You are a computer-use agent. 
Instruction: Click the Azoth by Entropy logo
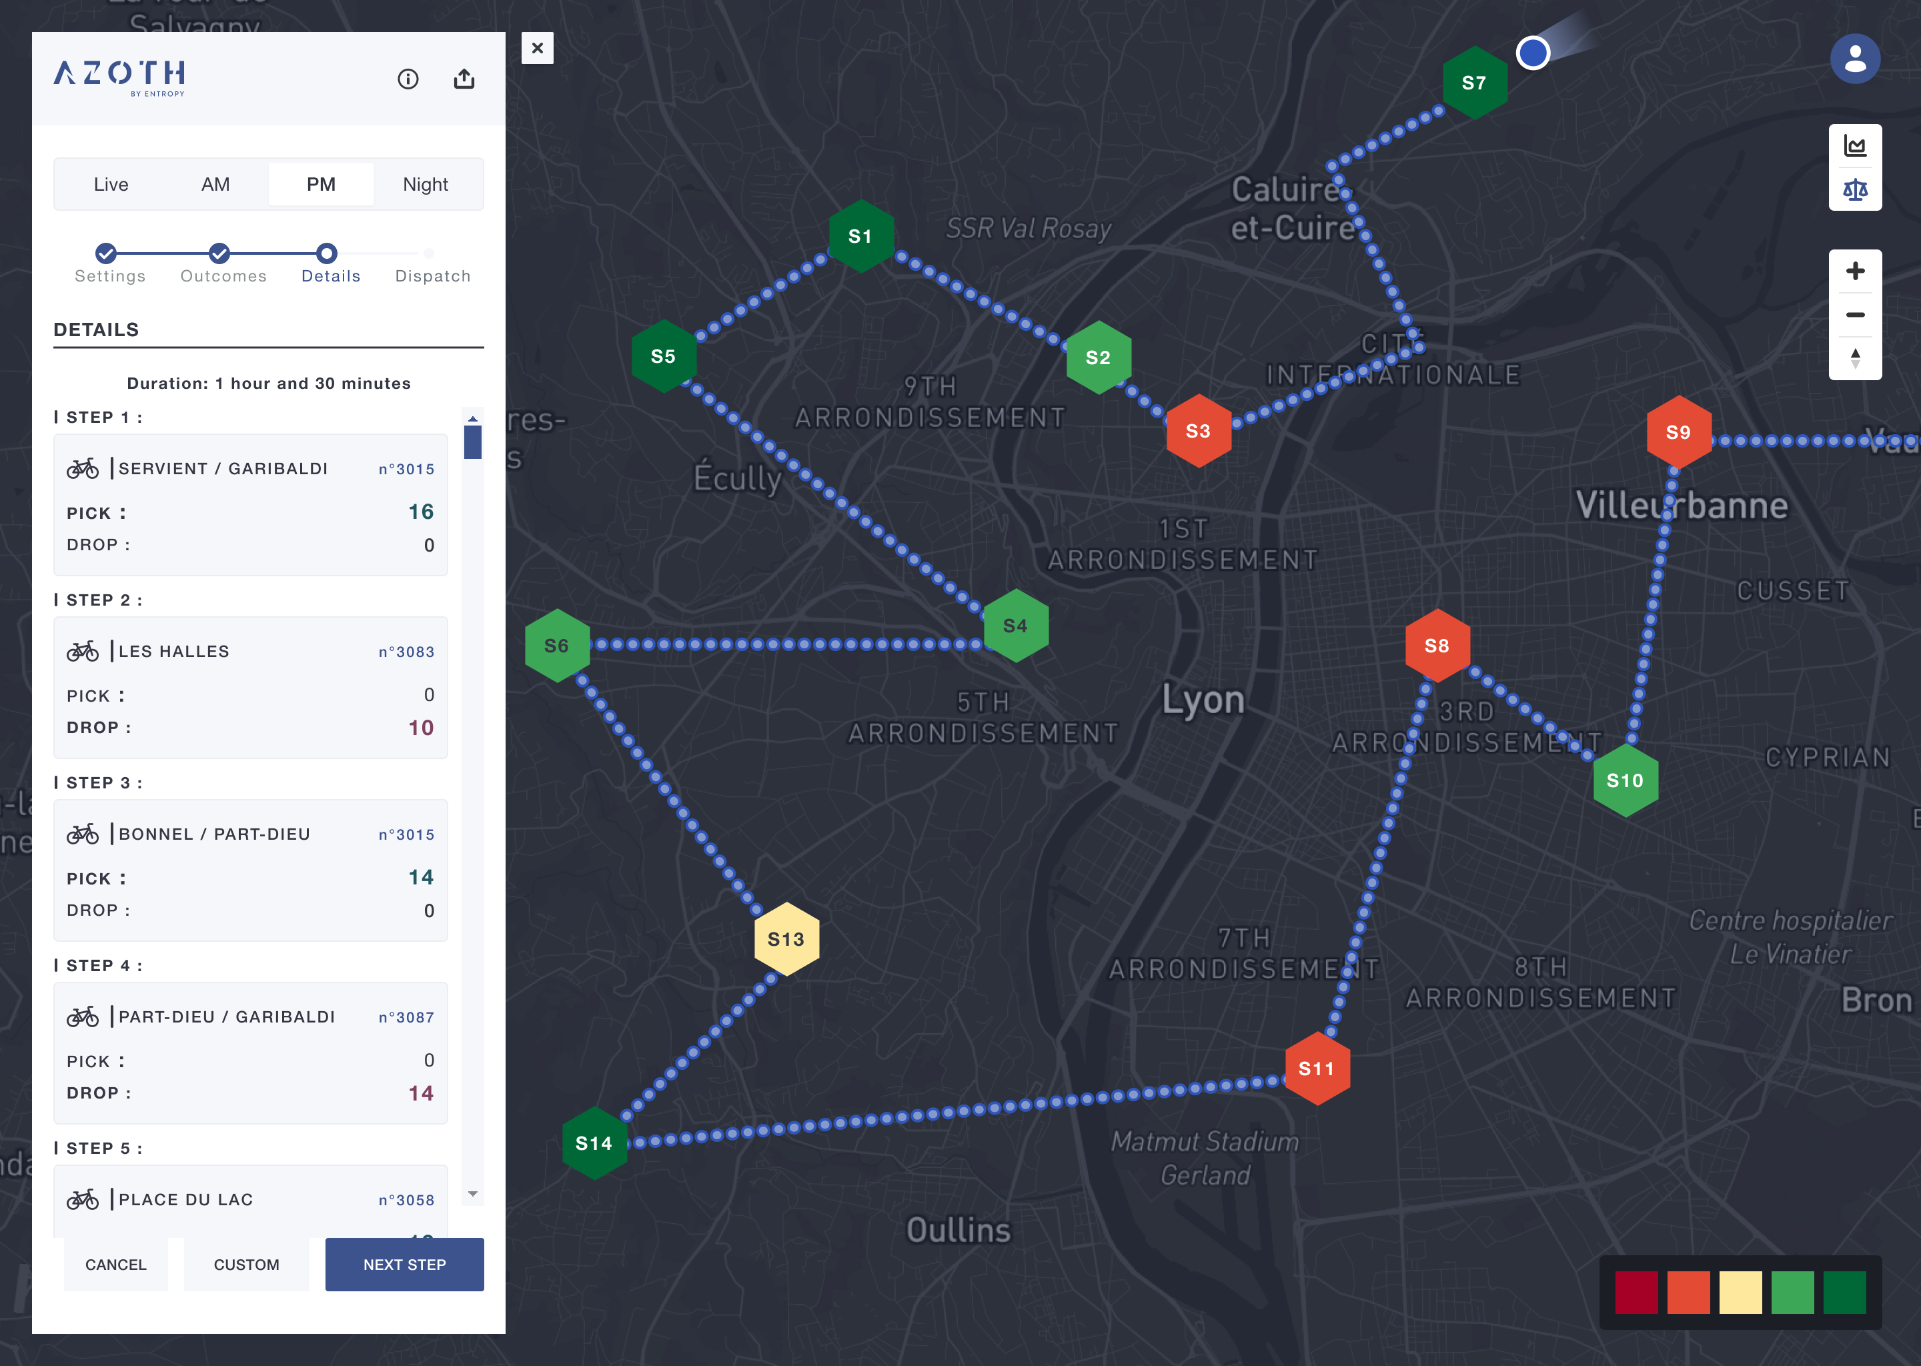click(x=120, y=77)
